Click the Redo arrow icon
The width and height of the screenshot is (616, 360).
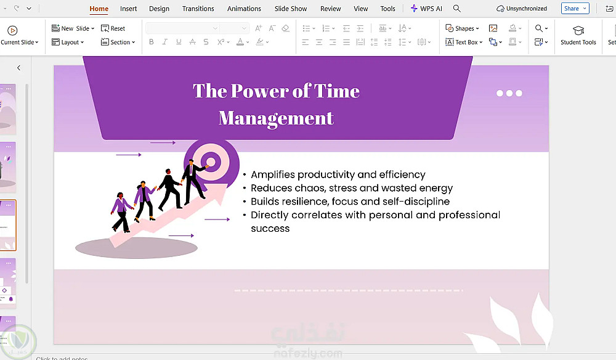pos(17,8)
